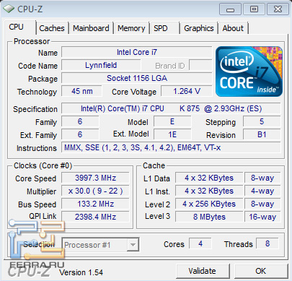Click the Level 3 8 MBytes value
This screenshot has height=281, width=292.
click(209, 217)
